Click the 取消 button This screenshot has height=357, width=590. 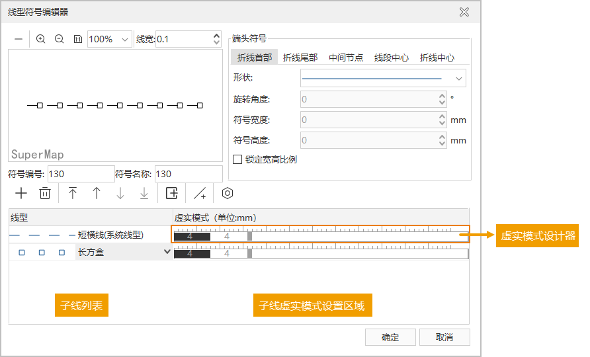coord(444,337)
